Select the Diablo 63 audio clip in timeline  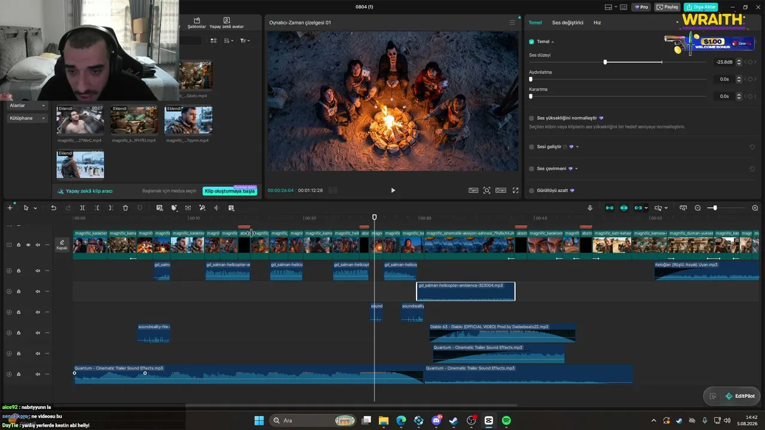[503, 333]
